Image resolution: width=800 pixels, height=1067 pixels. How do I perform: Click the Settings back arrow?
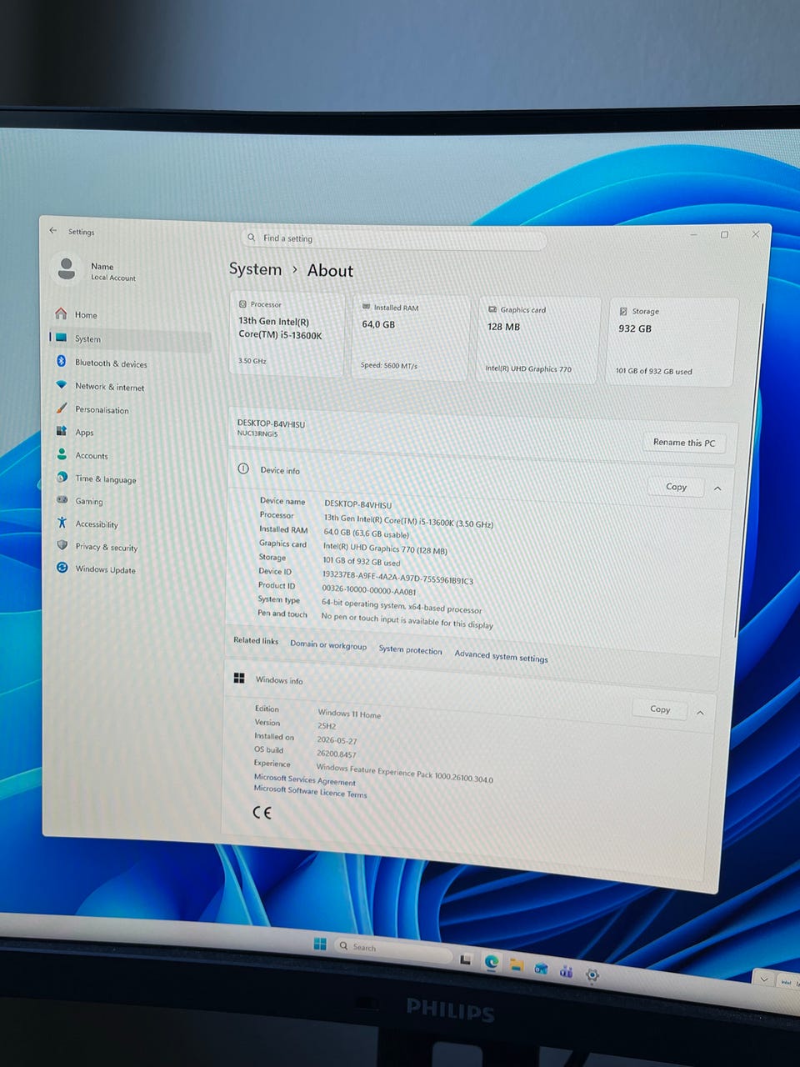tap(53, 230)
